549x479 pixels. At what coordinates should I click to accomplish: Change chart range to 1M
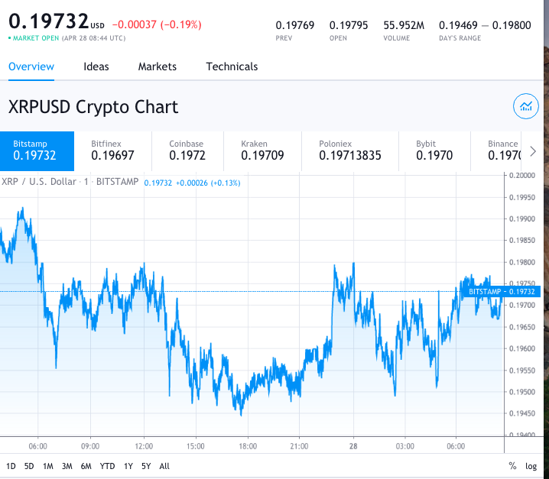click(48, 466)
